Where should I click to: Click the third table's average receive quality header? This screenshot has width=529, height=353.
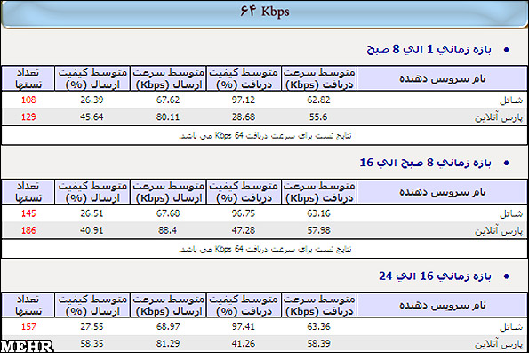(x=244, y=305)
